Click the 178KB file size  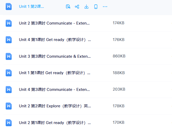coord(119,106)
